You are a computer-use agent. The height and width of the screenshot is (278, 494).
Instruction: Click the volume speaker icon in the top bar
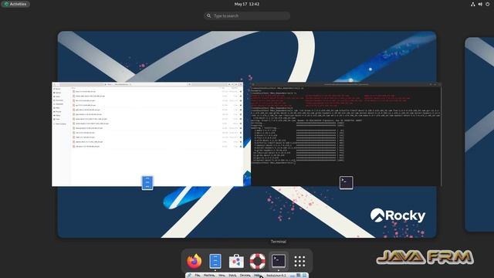point(480,4)
